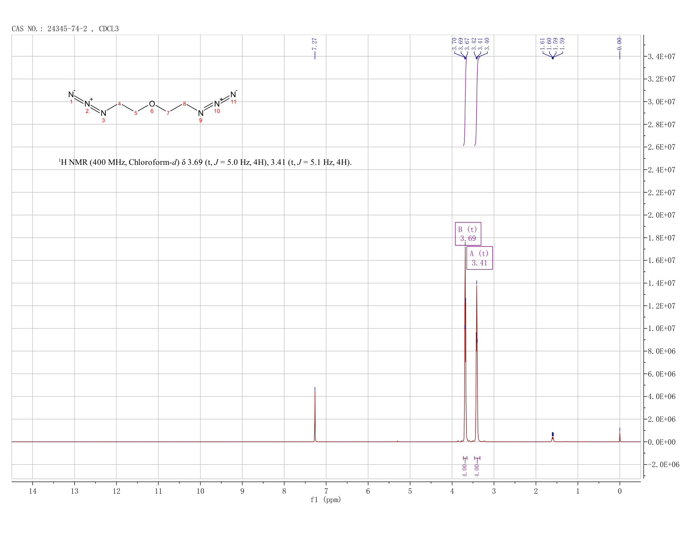This screenshot has height=539, width=698.
Task: Click the 0.00 peak label at top
Action: pyautogui.click(x=619, y=44)
